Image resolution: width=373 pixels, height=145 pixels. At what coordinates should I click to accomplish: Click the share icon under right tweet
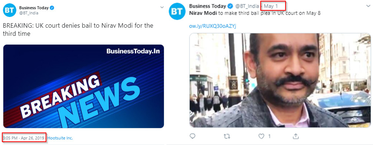click(296, 136)
